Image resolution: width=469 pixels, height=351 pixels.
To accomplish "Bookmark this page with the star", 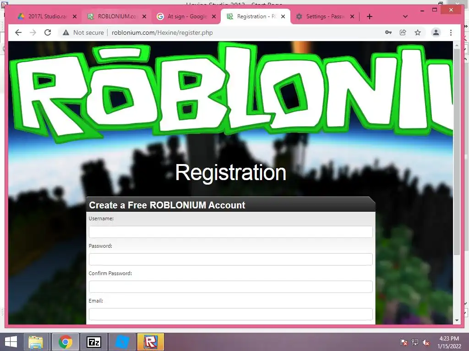I will (x=418, y=32).
